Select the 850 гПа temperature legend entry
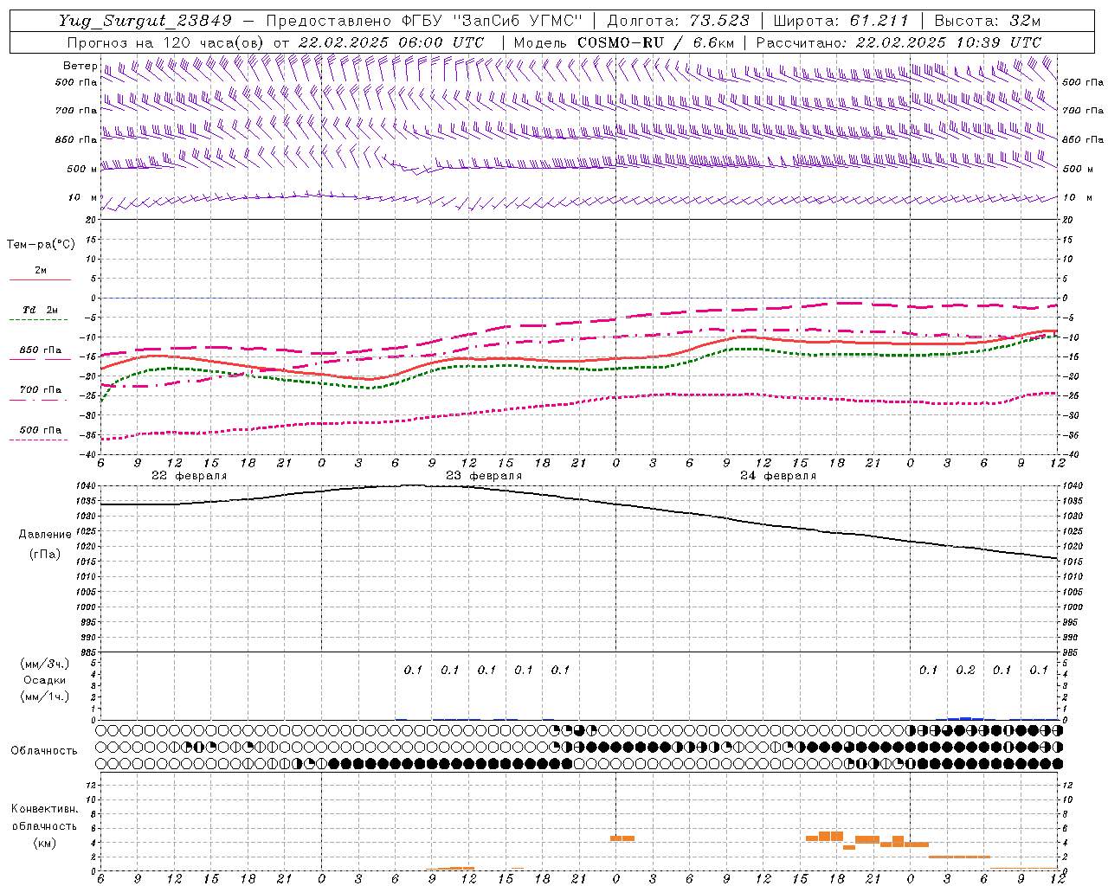This screenshot has width=1108, height=886. 41,350
